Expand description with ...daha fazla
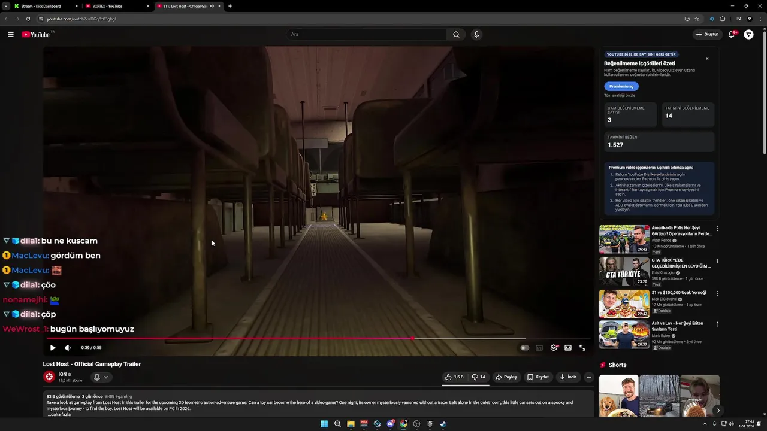 click(59, 414)
